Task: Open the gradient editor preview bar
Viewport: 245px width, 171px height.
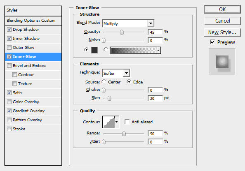Action: (x=133, y=50)
